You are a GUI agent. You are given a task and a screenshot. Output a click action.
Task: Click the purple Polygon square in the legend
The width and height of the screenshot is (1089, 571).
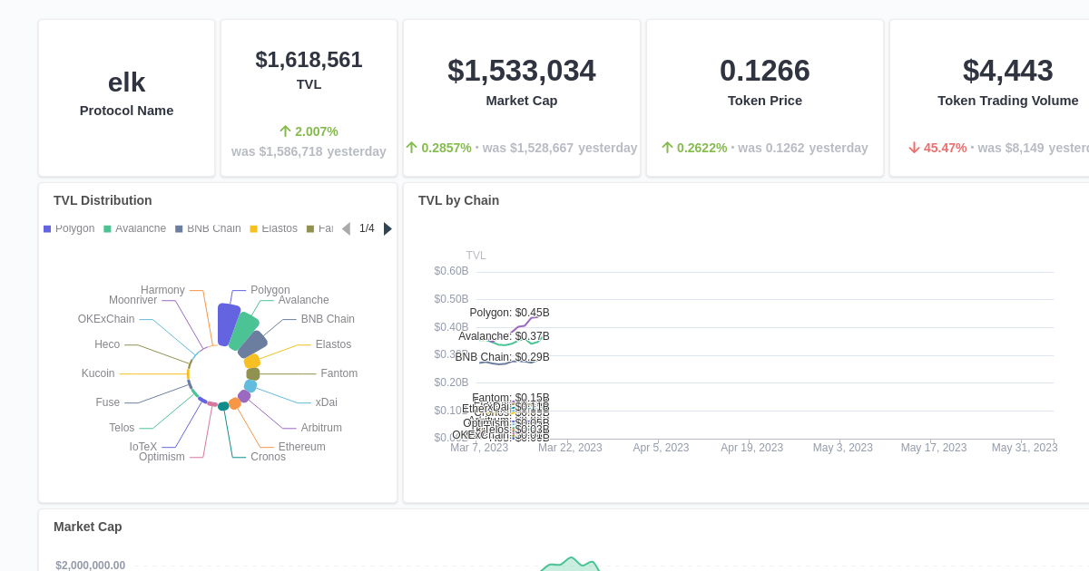click(46, 228)
